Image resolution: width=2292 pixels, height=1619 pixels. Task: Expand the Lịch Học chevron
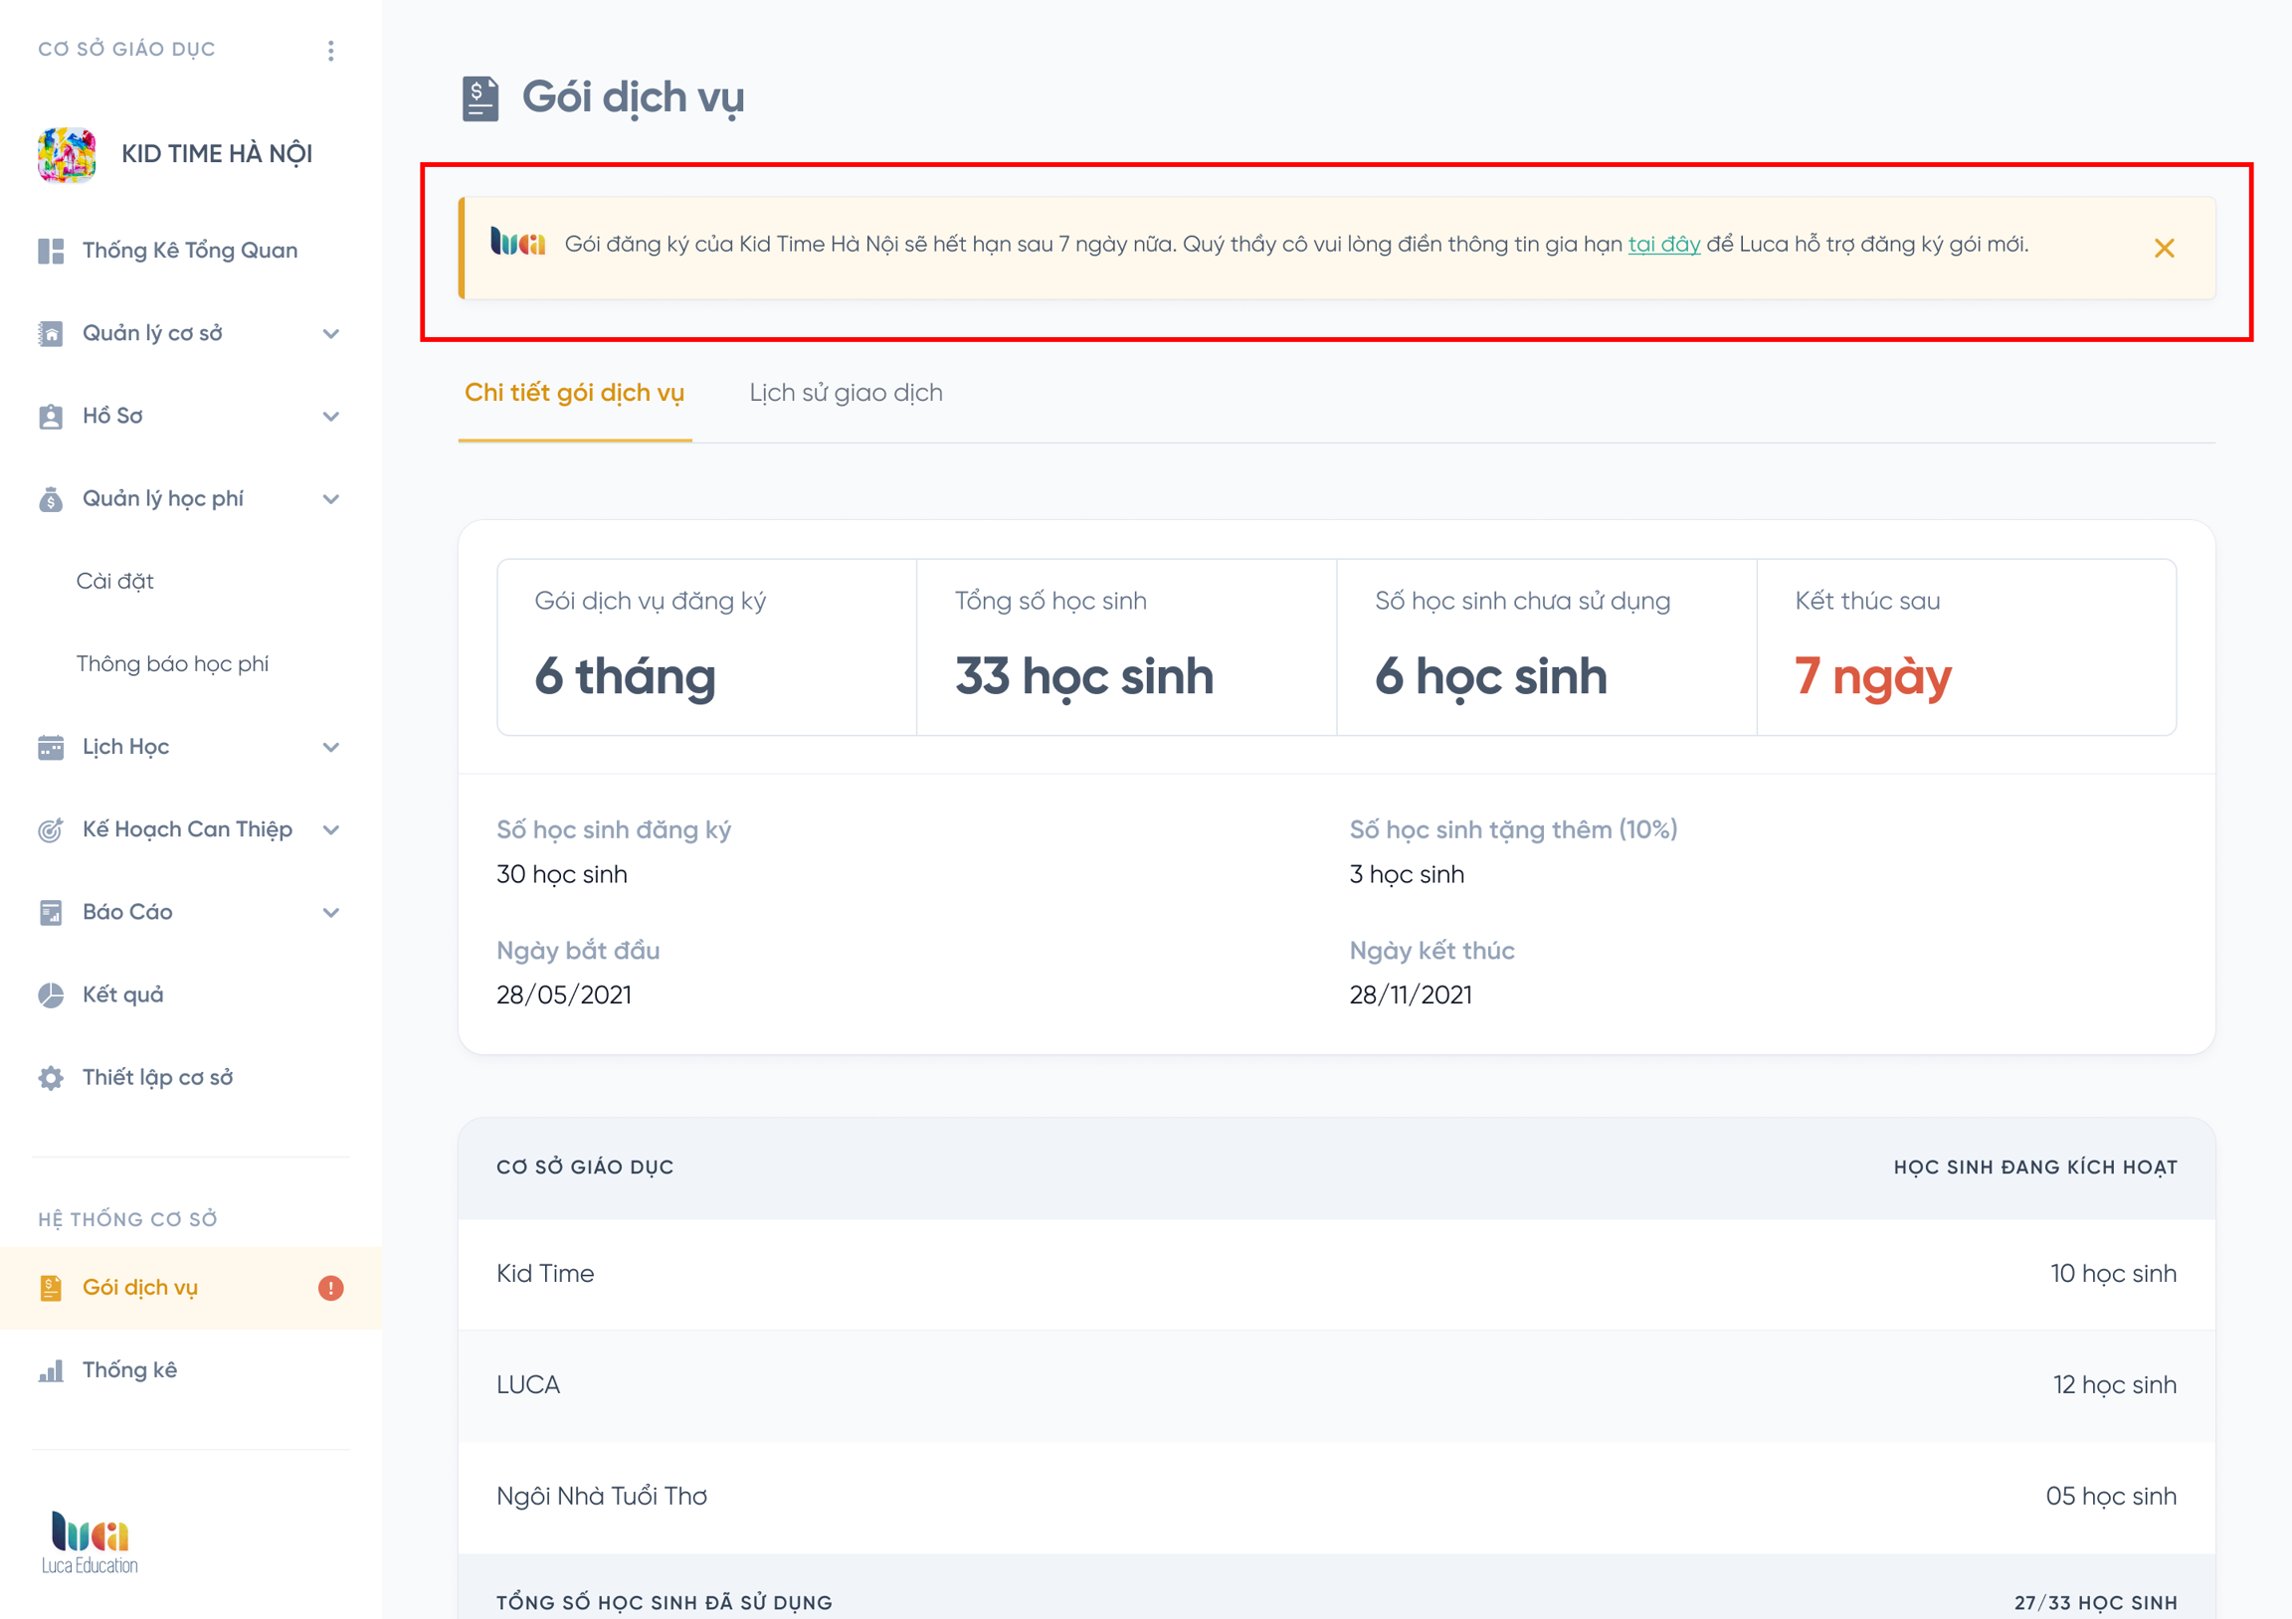[x=331, y=748]
